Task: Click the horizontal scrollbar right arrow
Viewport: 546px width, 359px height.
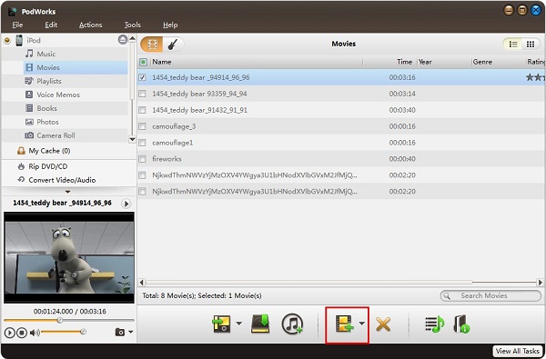Action: [540, 283]
